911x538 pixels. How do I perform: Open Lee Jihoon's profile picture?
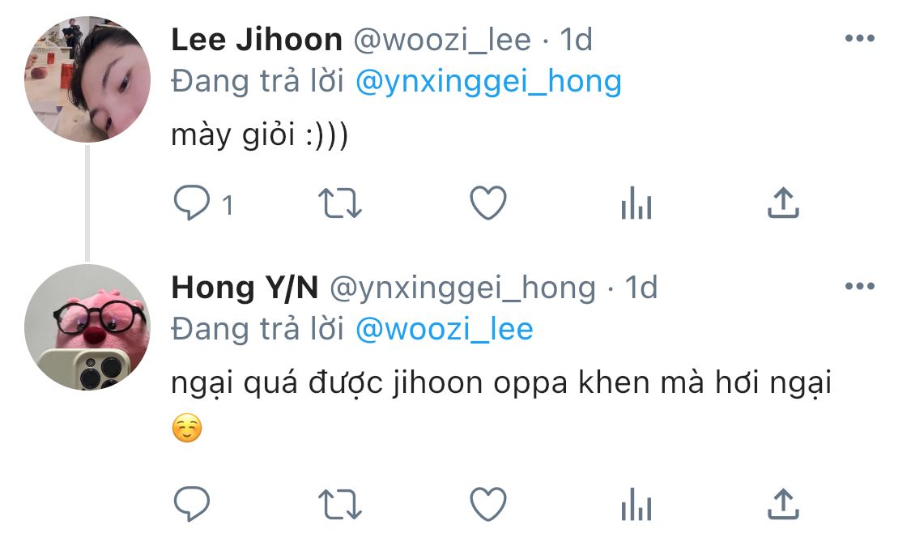click(87, 79)
